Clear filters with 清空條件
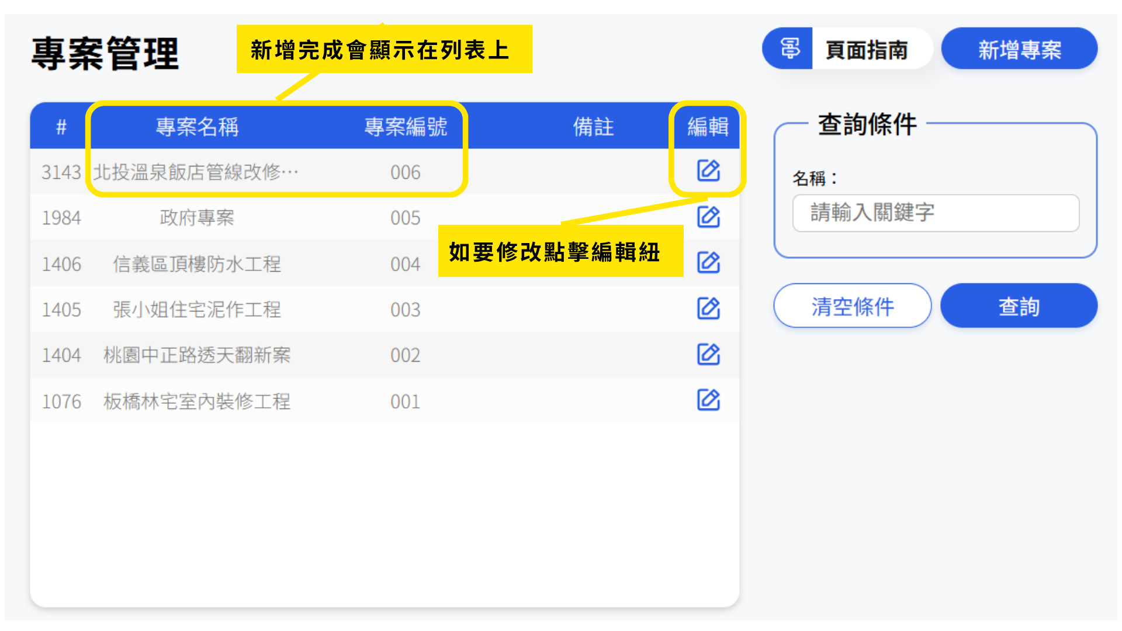This screenshot has width=1122, height=631. [x=852, y=306]
